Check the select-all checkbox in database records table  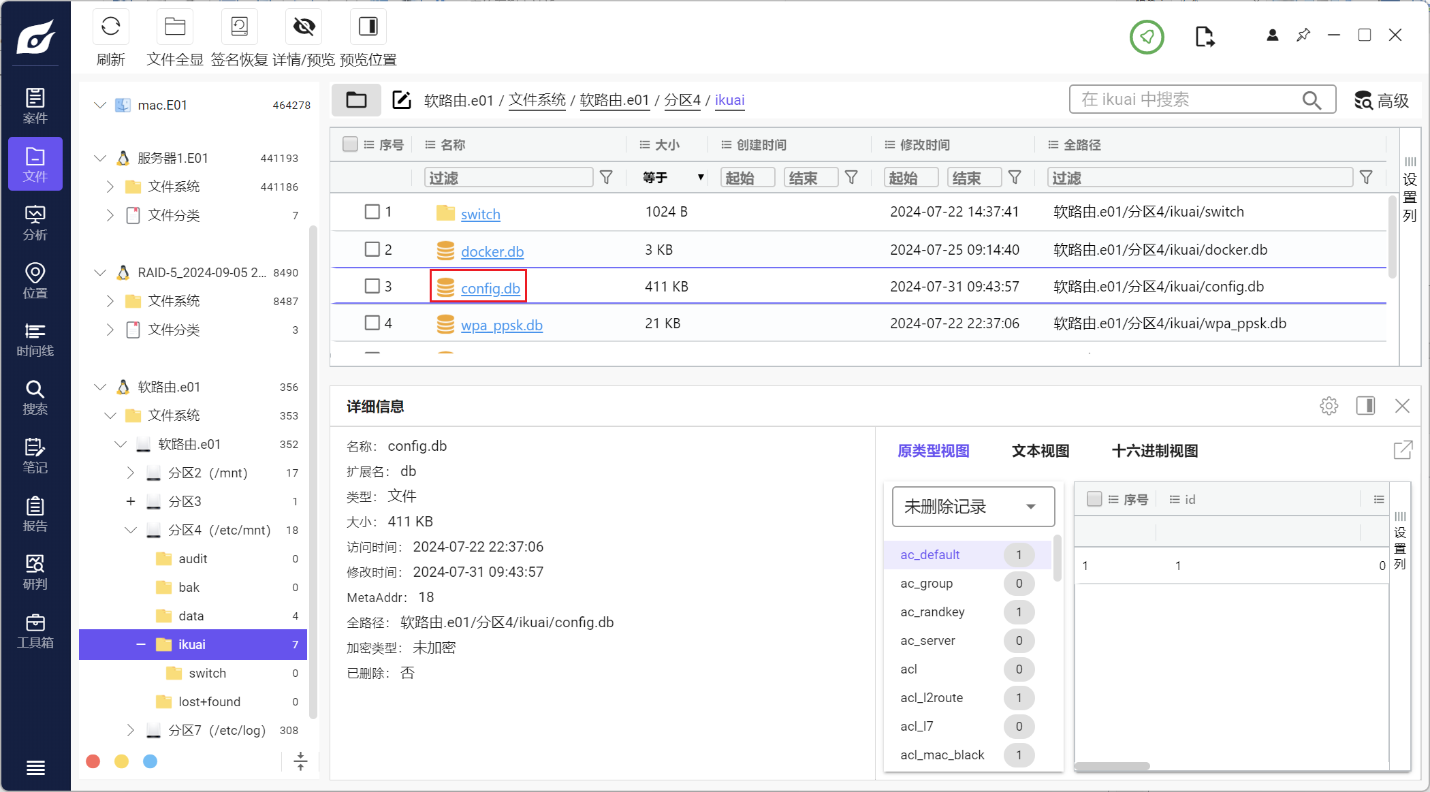[x=1094, y=499]
